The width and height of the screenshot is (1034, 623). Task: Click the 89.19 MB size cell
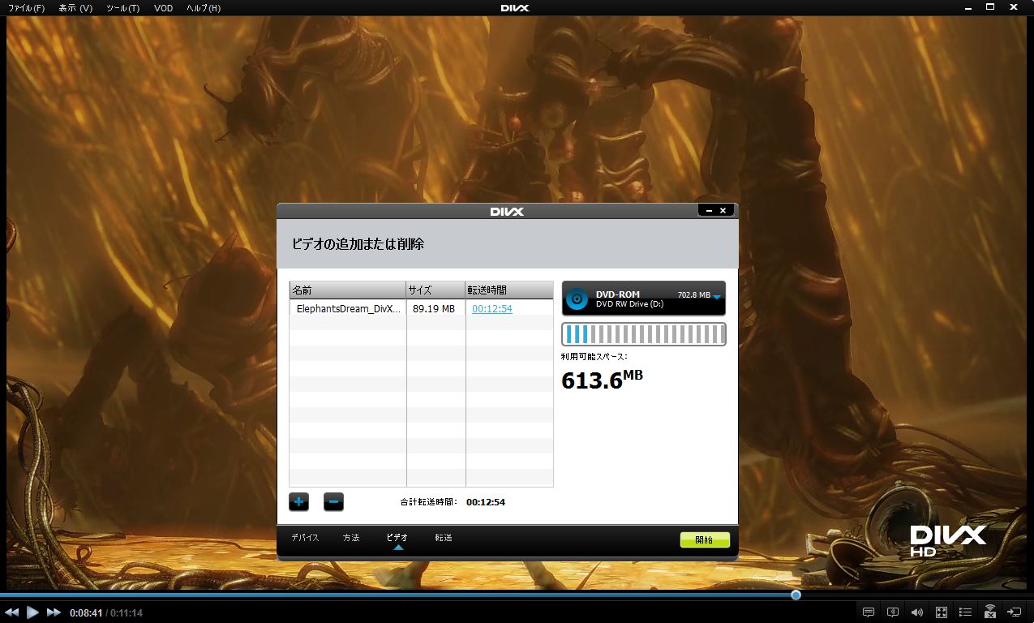click(434, 309)
